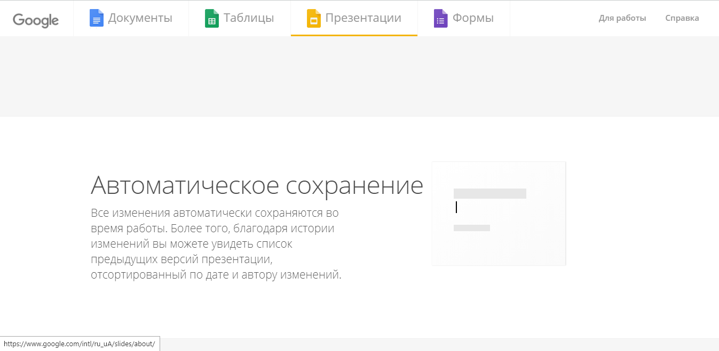Viewport: 719px width, 351px height.
Task: Click the text cursor inside the illustration
Action: (x=456, y=208)
